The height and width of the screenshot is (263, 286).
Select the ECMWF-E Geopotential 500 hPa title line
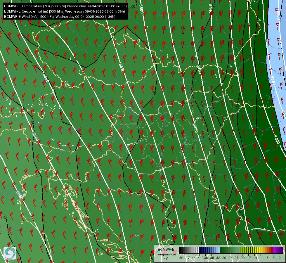coord(64,11)
